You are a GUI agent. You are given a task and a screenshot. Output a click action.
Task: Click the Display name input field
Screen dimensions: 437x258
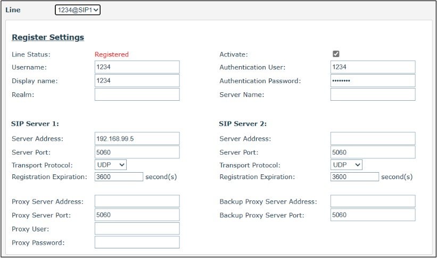pos(137,80)
